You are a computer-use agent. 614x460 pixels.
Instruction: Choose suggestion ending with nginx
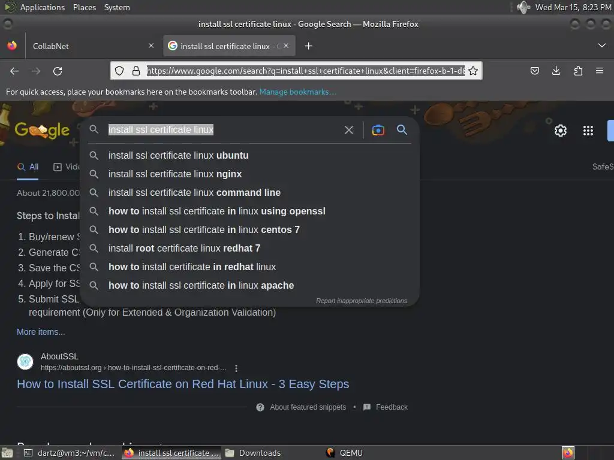pyautogui.click(x=250, y=174)
